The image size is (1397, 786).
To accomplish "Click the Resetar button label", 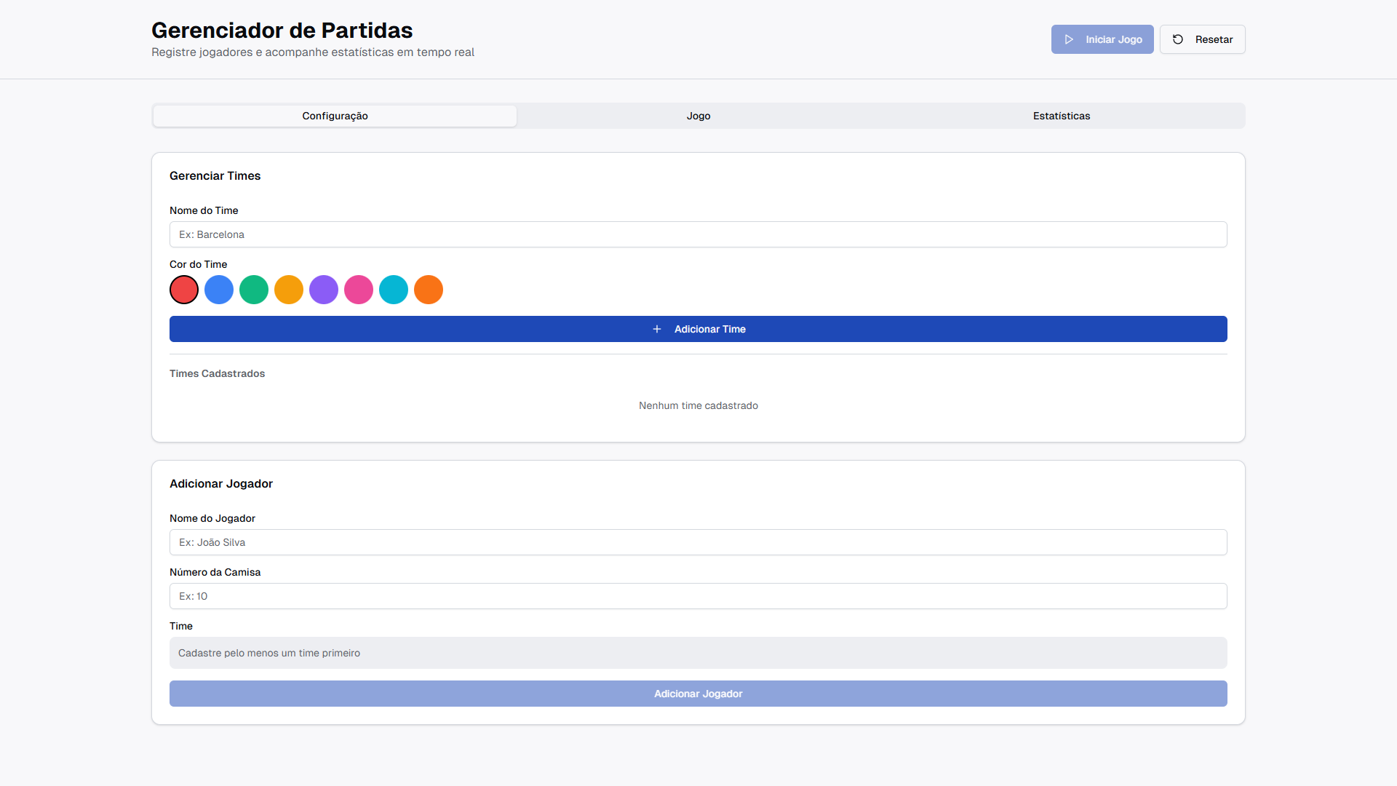I will click(1214, 39).
